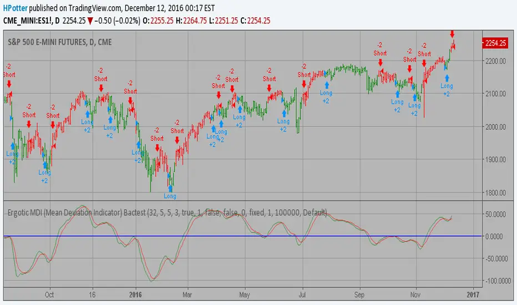Image resolution: width=517 pixels, height=305 pixels.
Task: Click the S&P 500 E-MINI FUTURES chart title
Action: pos(60,42)
